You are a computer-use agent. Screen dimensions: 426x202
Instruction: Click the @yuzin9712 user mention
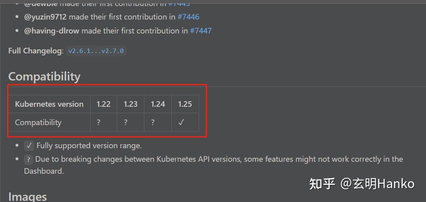click(45, 17)
